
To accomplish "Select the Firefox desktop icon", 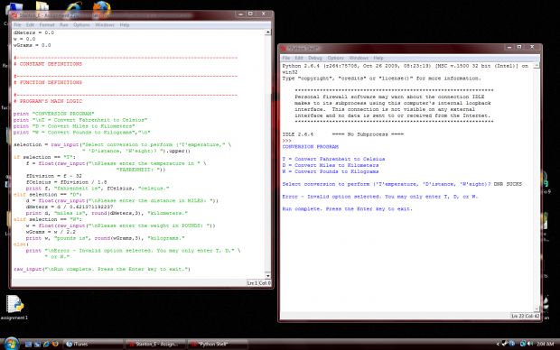I will click(101, 8).
